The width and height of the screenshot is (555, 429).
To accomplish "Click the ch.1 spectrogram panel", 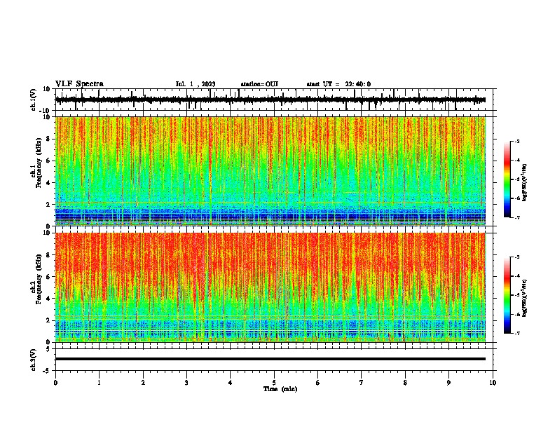I will pyautogui.click(x=270, y=171).
